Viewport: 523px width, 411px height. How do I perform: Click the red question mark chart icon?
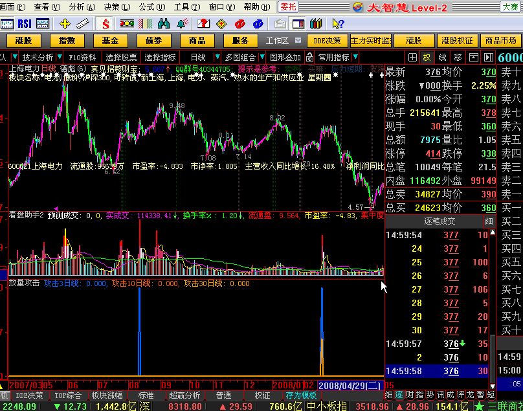pyautogui.click(x=203, y=24)
